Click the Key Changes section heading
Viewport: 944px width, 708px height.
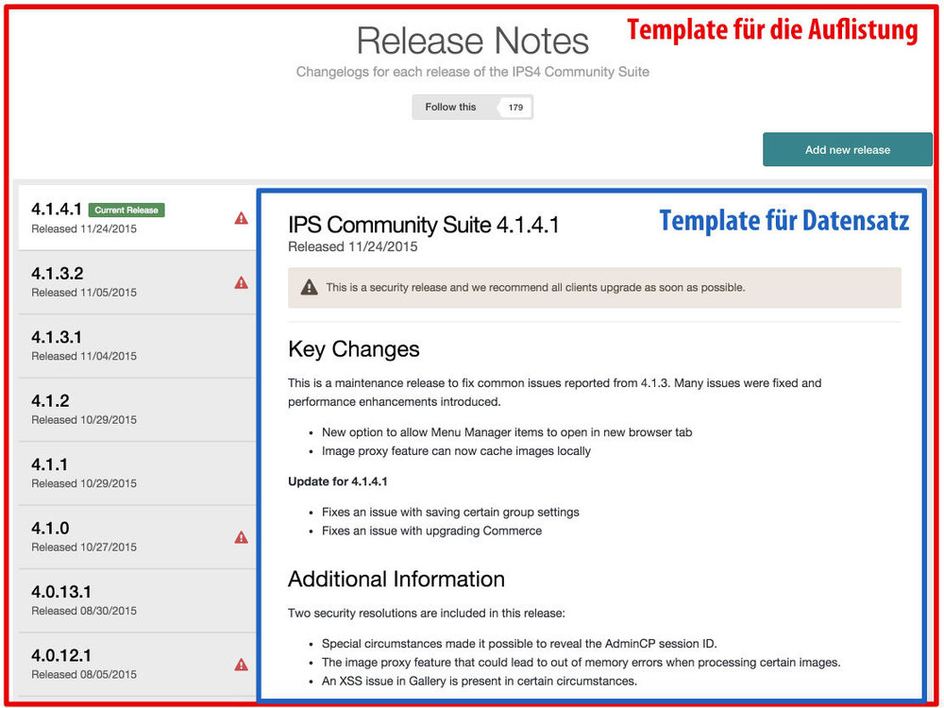tap(353, 349)
